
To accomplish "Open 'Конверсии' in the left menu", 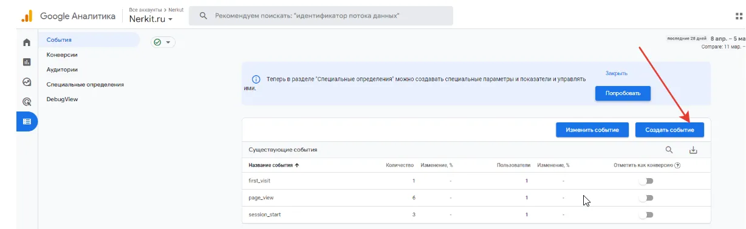I will [x=62, y=55].
